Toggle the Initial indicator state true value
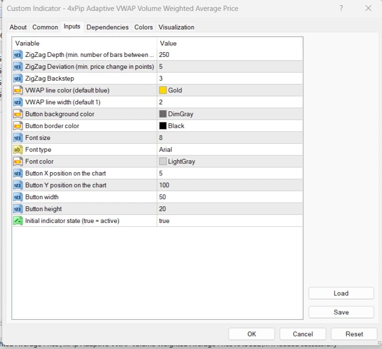The image size is (382, 349). click(x=164, y=221)
